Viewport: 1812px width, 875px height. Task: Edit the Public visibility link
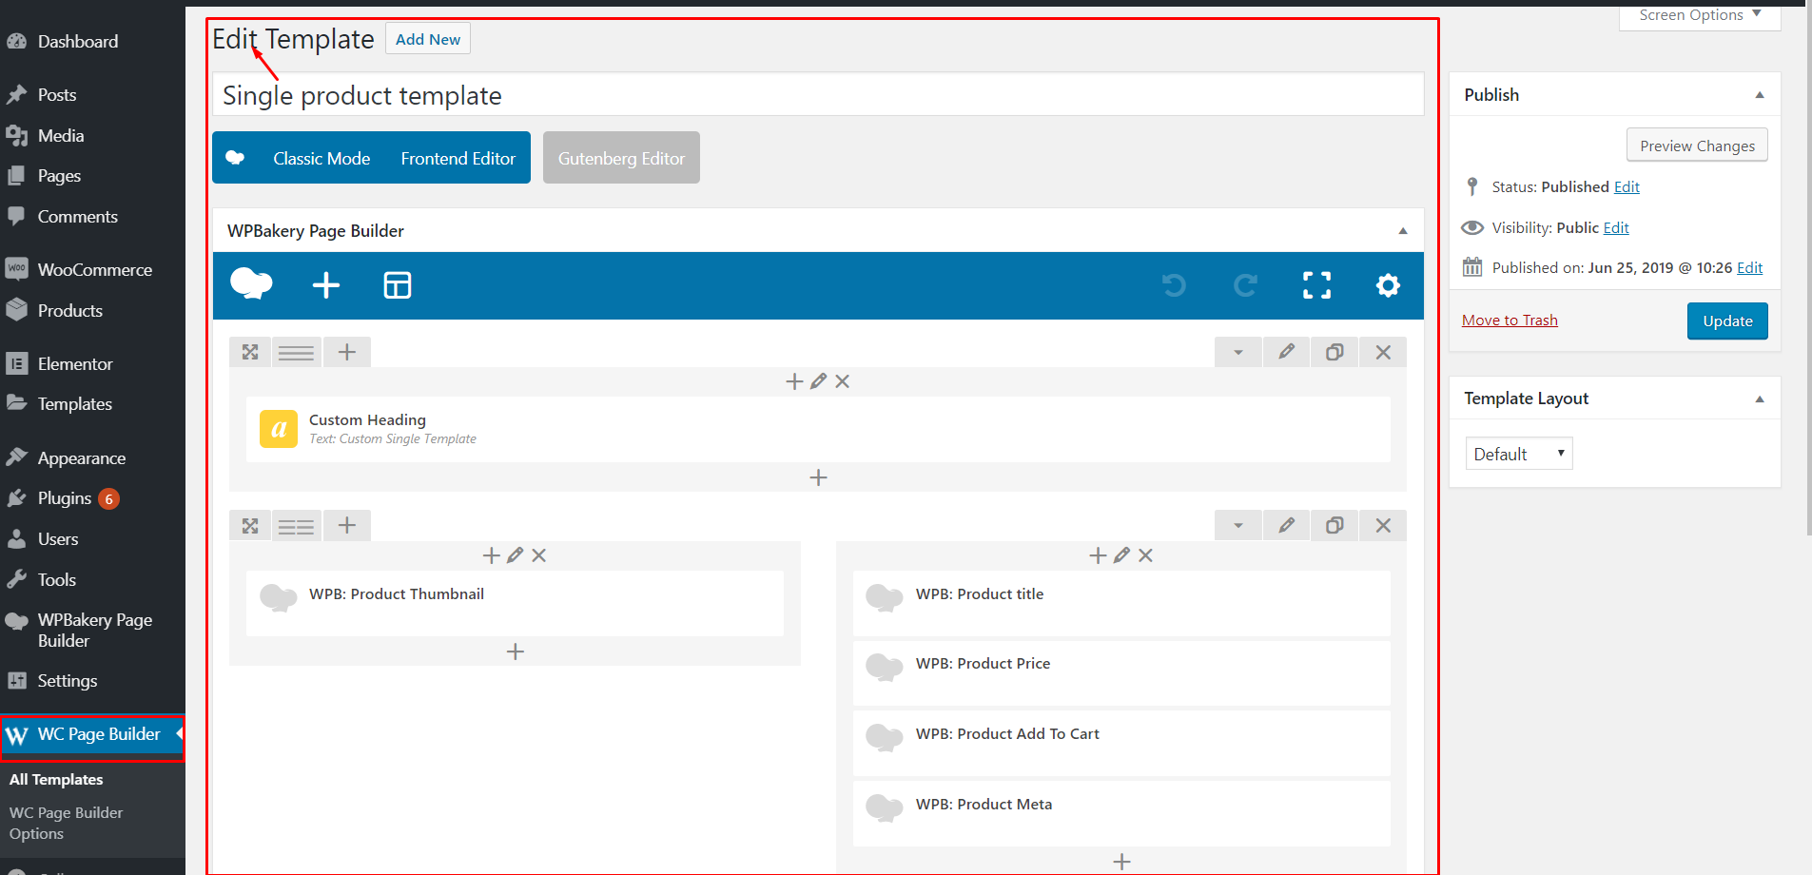1616,228
